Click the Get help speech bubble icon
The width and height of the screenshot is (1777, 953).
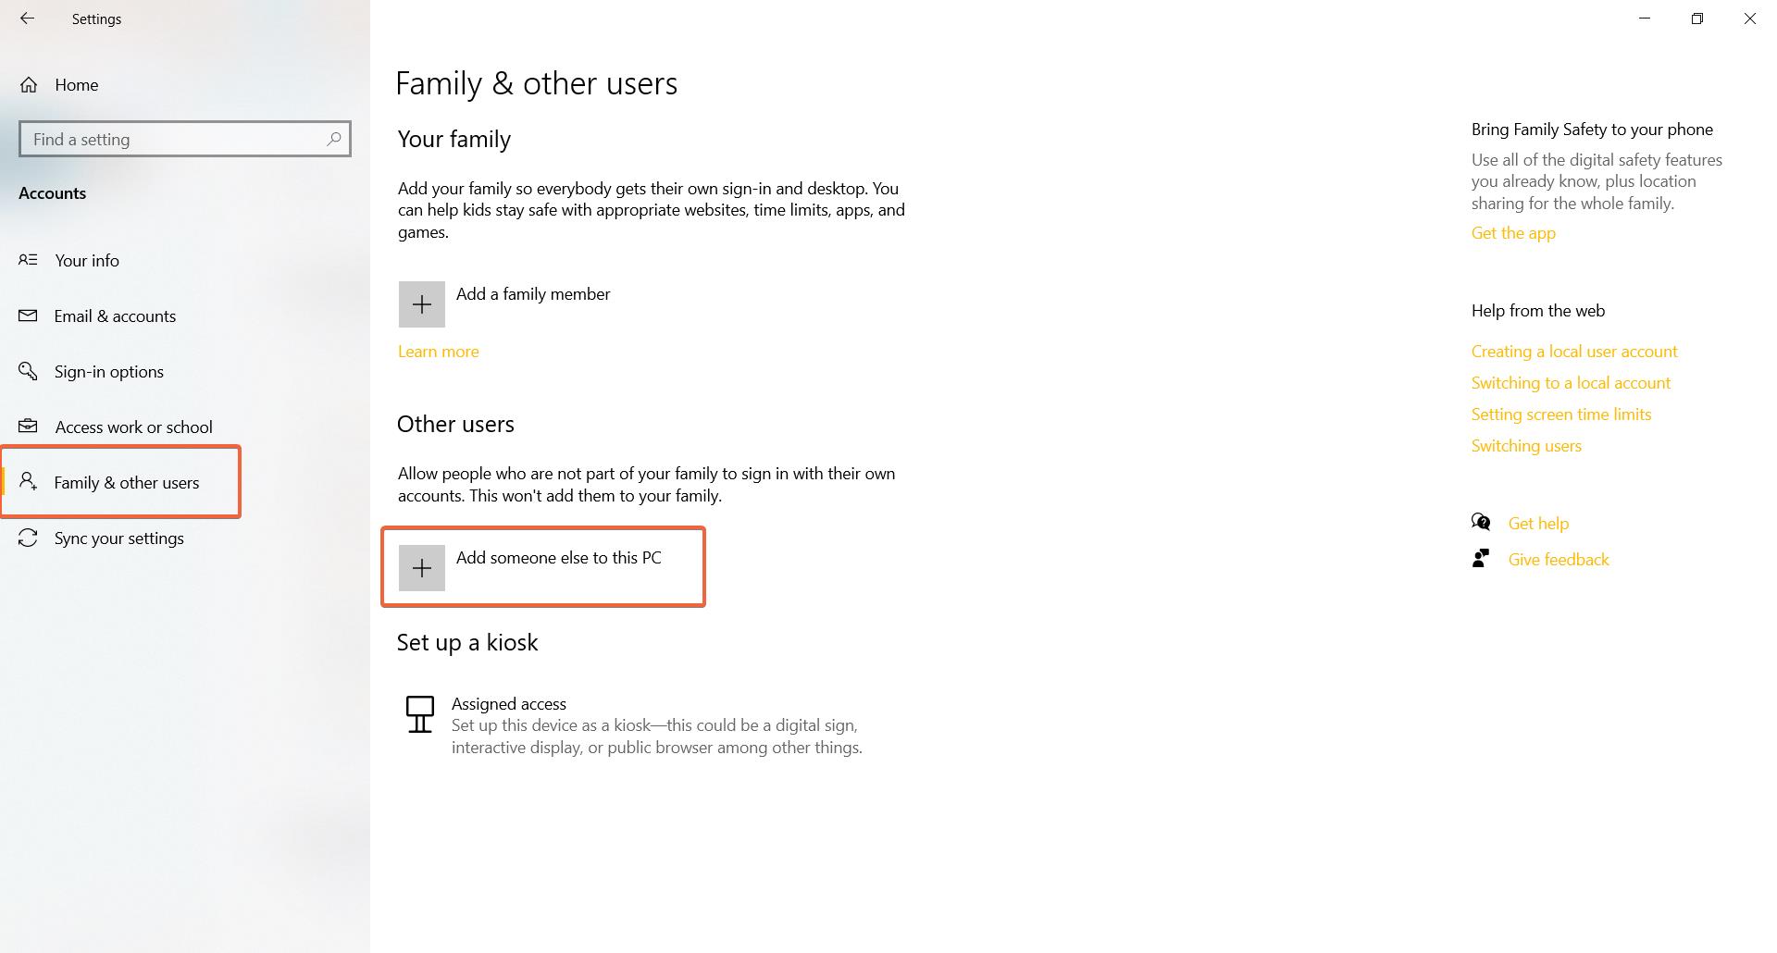pyautogui.click(x=1482, y=522)
